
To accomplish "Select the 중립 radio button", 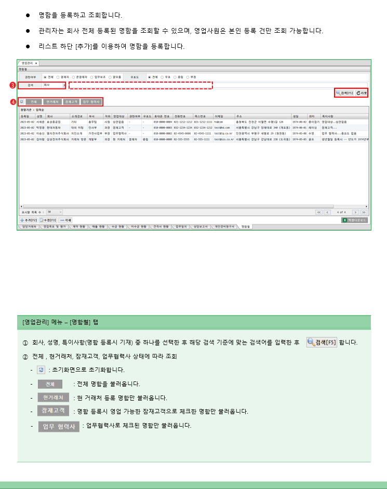I will pos(175,77).
